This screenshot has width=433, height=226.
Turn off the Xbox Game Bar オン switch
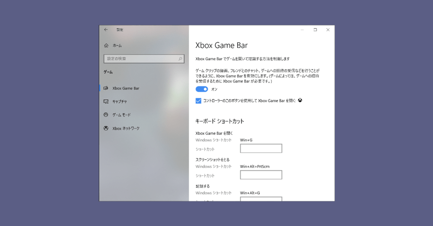tap(202, 89)
